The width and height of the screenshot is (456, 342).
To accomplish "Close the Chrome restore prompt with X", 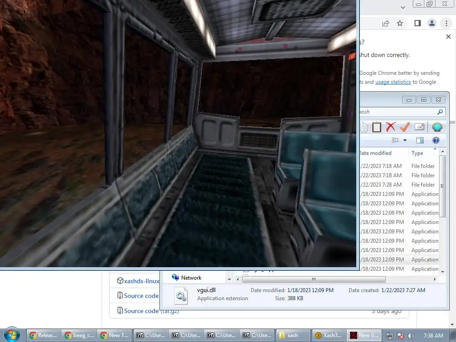I will click(448, 37).
